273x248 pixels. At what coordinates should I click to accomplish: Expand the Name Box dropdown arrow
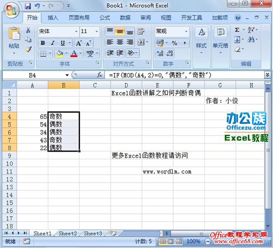[67, 75]
